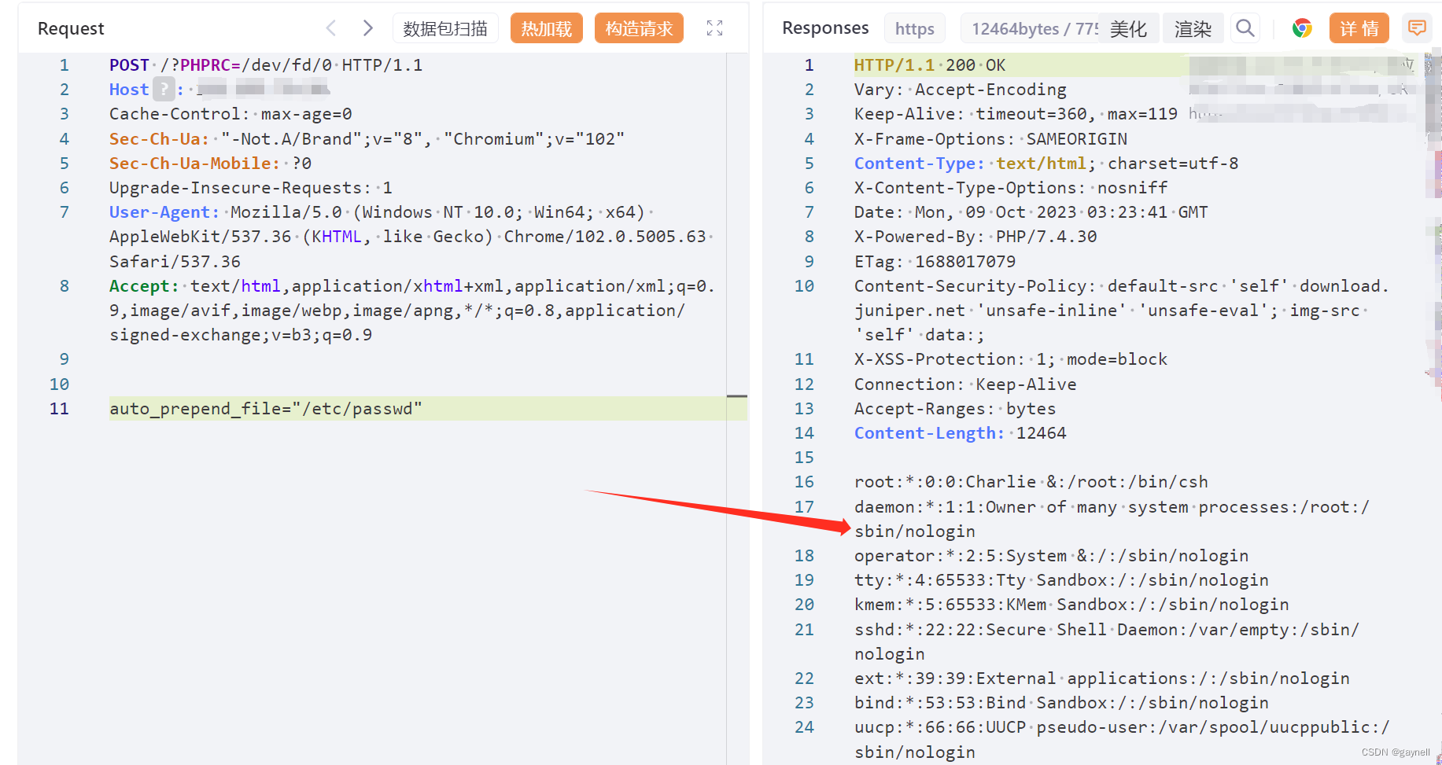Image resolution: width=1442 pixels, height=765 pixels.
Task: Click the Accept header line
Action: pyautogui.click(x=412, y=311)
